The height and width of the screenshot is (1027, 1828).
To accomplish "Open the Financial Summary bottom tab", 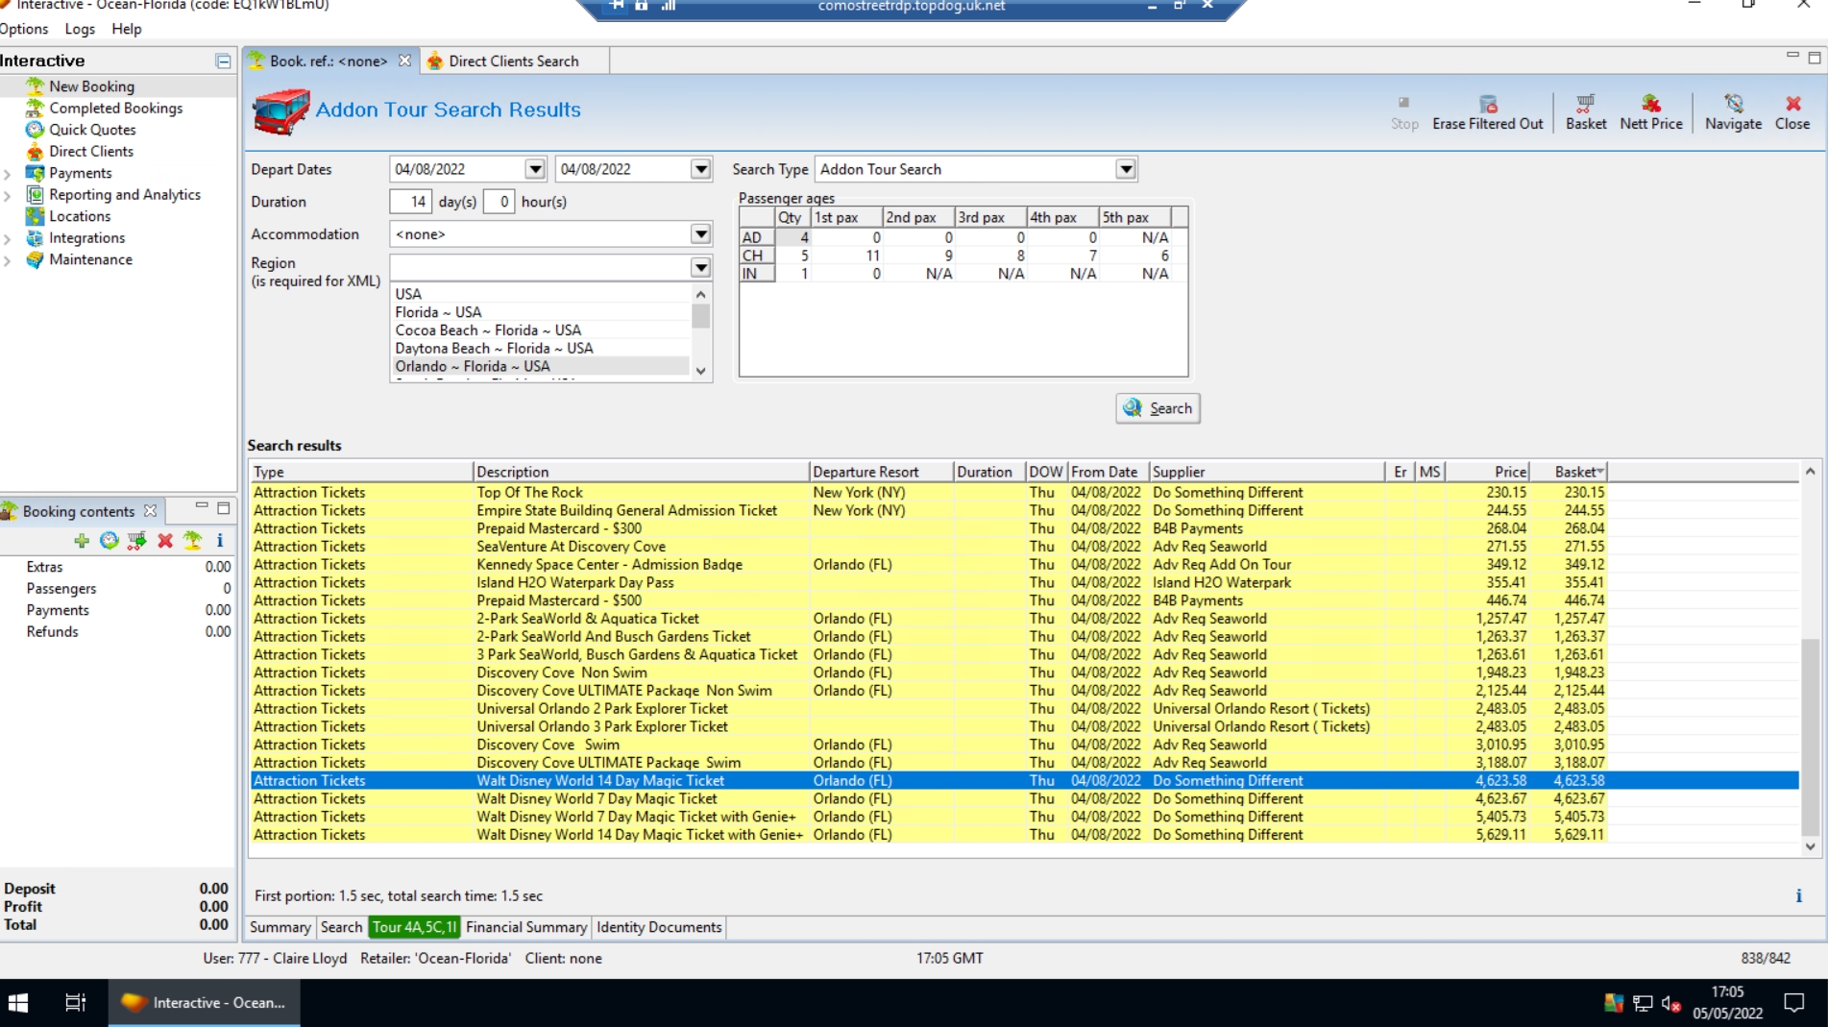I will (x=525, y=927).
